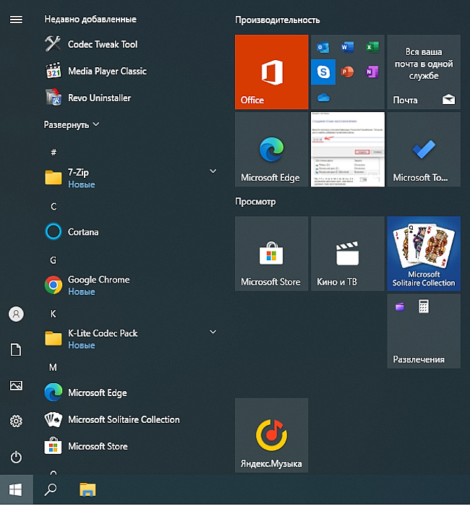
Task: Launch Excel from the Office group tile
Action: pyautogui.click(x=372, y=47)
